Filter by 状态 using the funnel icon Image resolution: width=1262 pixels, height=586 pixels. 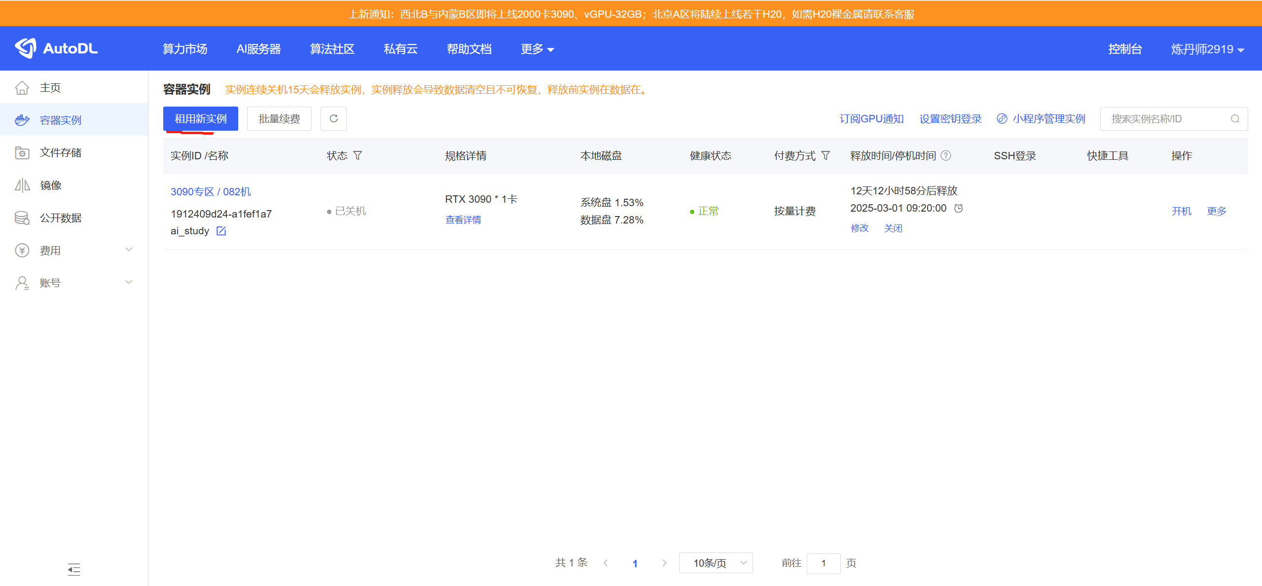click(x=358, y=155)
